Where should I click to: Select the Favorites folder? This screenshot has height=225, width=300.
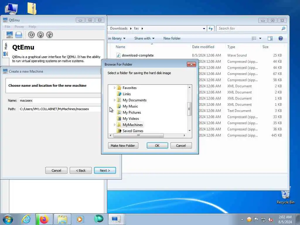pyautogui.click(x=129, y=88)
